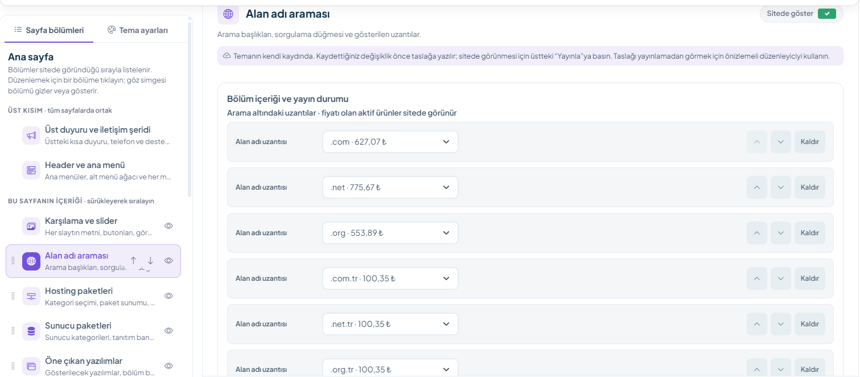860x377 pixels.
Task: Open the .net · 775,67 ₺ dropdown
Action: (390, 187)
